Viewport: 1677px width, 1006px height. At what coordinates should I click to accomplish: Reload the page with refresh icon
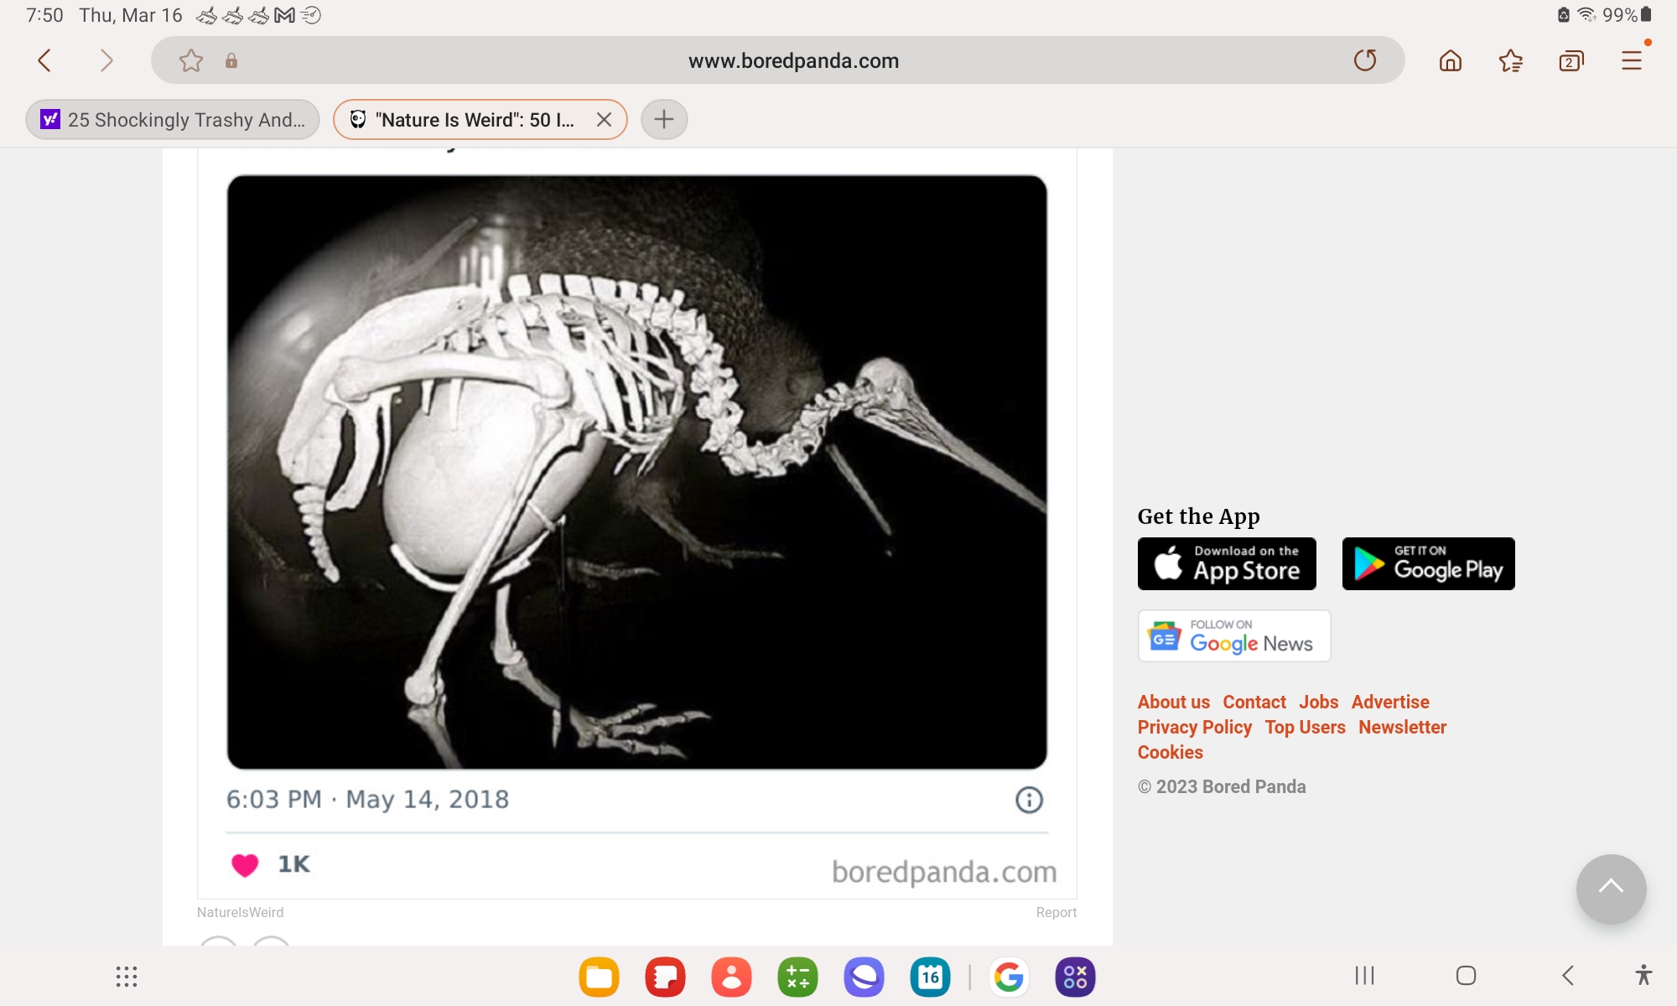pyautogui.click(x=1364, y=60)
